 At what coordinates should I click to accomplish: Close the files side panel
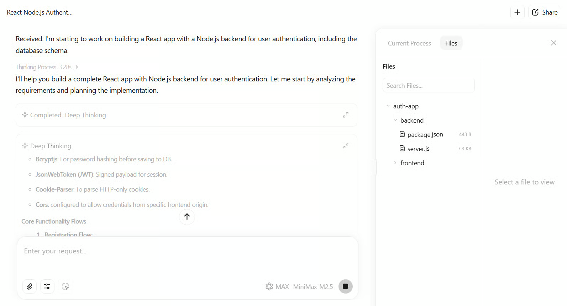[x=553, y=43]
